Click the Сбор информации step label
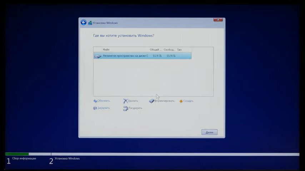305x171 pixels. pos(24,159)
